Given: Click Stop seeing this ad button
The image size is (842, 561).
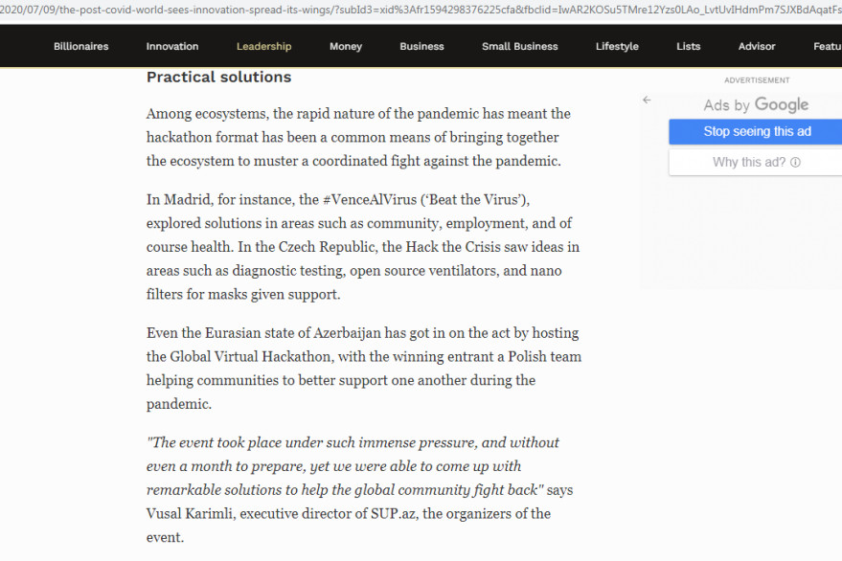Looking at the screenshot, I should 757,131.
